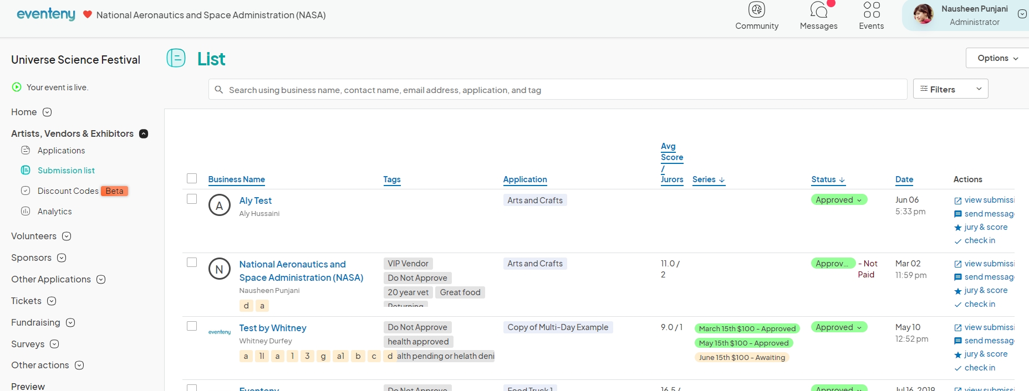Click the VIP Vendor tag
Image resolution: width=1029 pixels, height=391 pixels.
click(408, 264)
